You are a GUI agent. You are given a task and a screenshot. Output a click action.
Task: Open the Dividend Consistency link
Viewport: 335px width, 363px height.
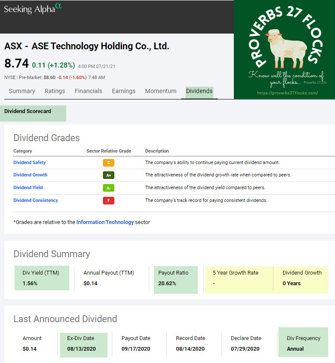coord(35,200)
